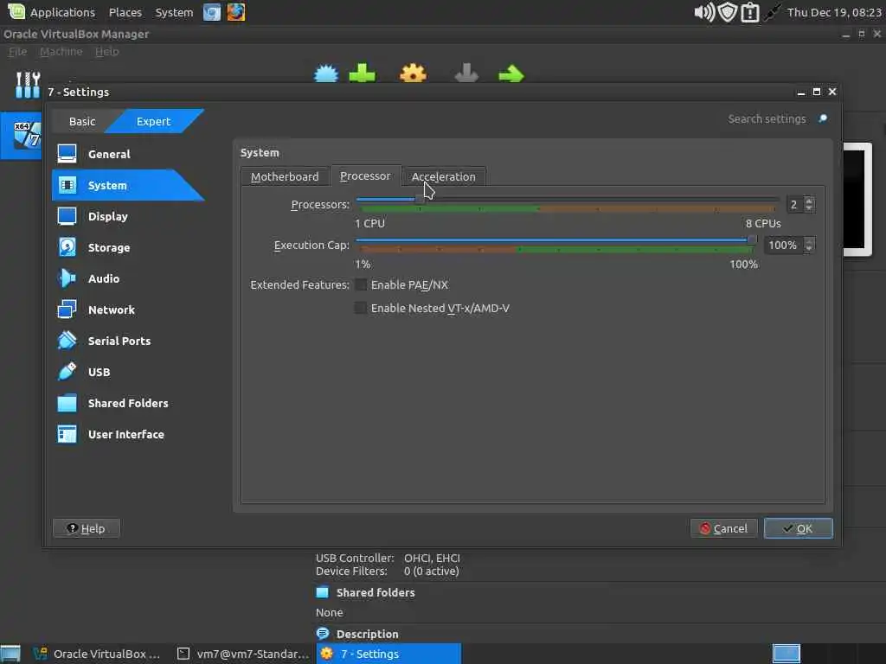Confirm settings with the OK button

[x=798, y=528]
